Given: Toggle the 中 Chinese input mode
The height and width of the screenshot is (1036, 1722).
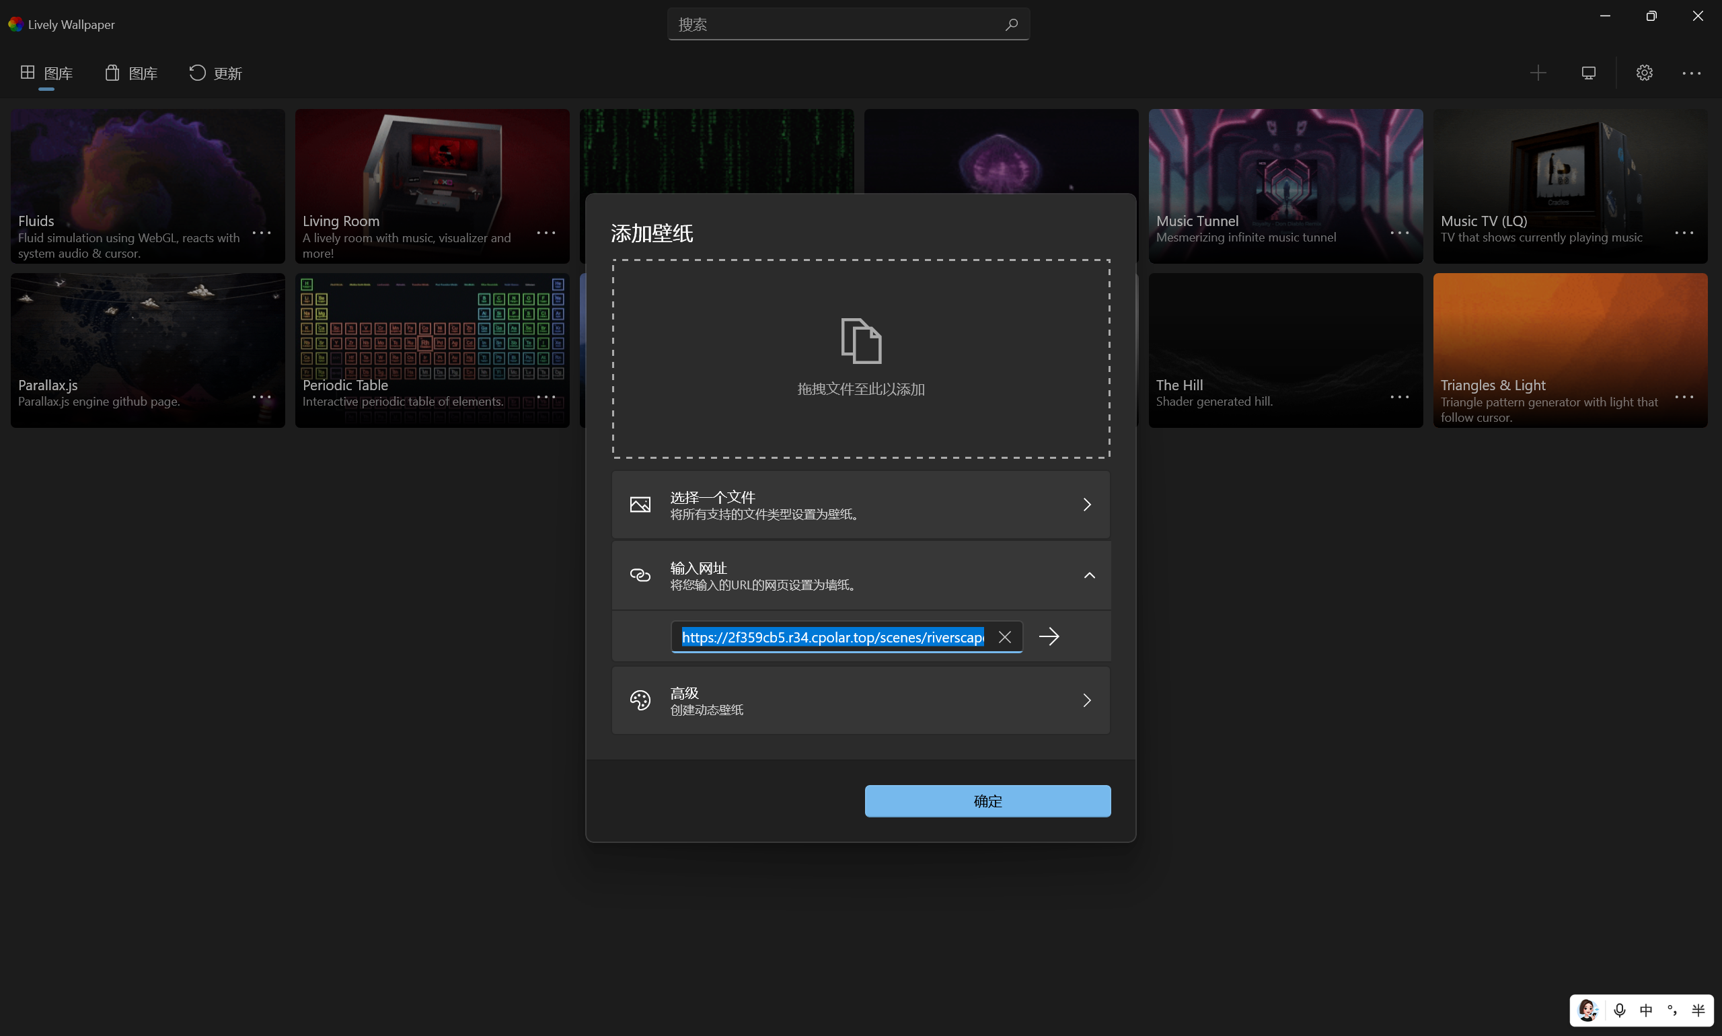Looking at the screenshot, I should (1646, 1010).
